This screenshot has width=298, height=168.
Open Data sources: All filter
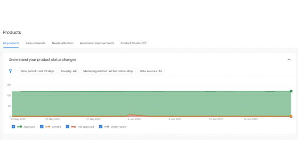(x=151, y=71)
